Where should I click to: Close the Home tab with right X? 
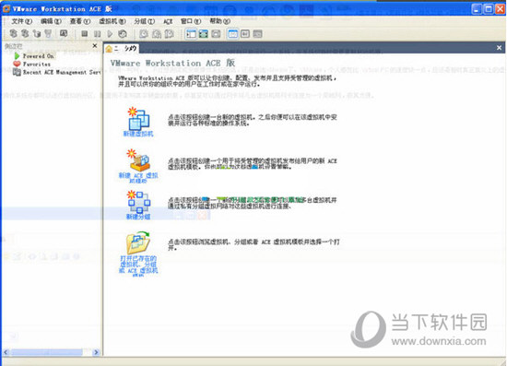pos(499,48)
